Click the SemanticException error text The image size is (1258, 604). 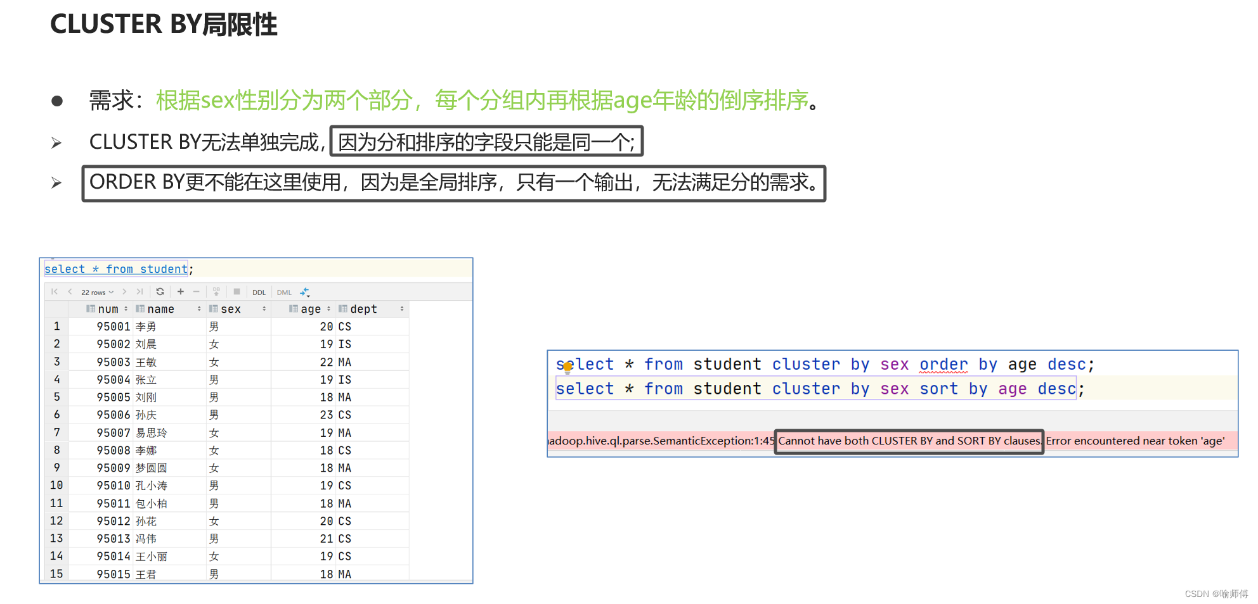click(x=660, y=441)
